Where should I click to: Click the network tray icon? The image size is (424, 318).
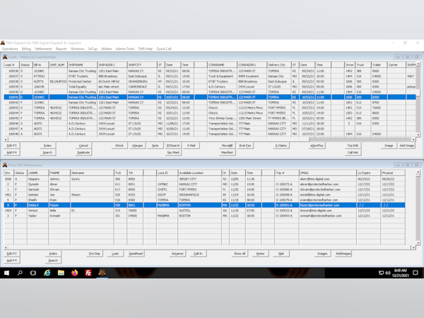coord(382,273)
